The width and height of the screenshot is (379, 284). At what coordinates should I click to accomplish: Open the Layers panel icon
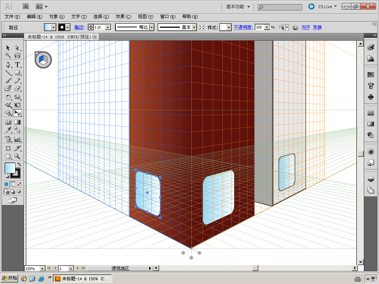click(370, 179)
